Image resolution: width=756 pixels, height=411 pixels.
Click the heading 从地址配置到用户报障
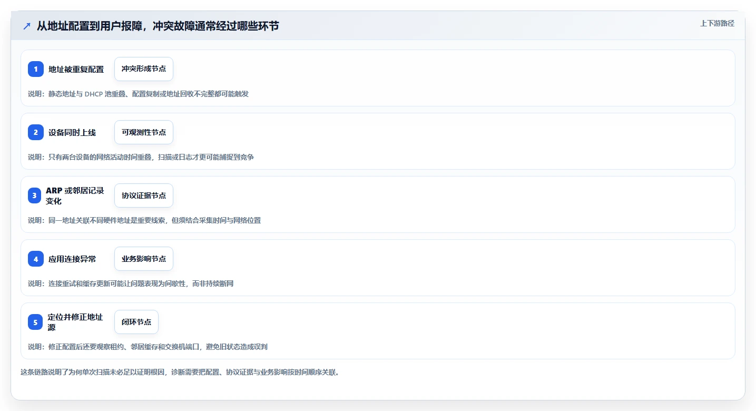(158, 26)
